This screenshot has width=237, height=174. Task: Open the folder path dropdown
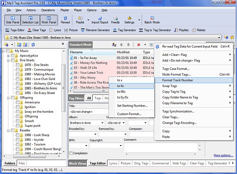219,38
